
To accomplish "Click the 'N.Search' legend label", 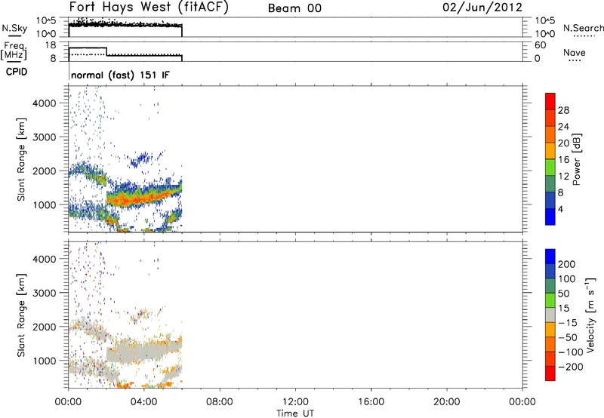I will (584, 28).
